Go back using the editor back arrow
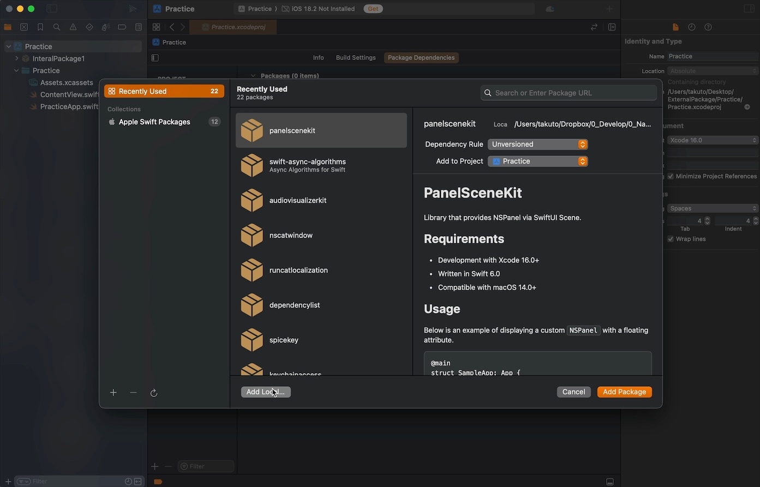This screenshot has height=487, width=760. click(x=172, y=27)
